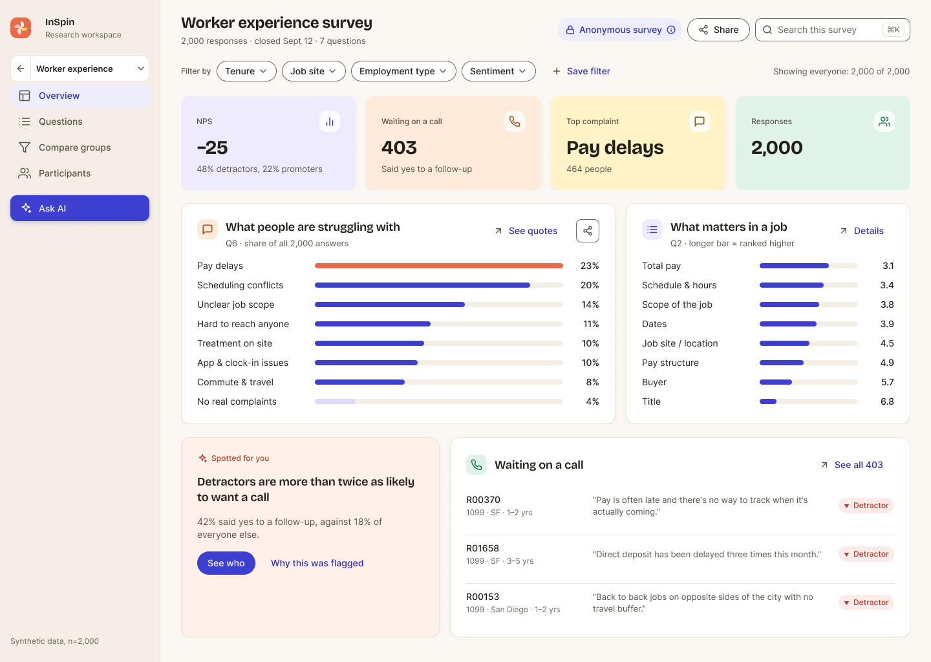Screen dimensions: 931x662
Task: Open Participants in the sidebar
Action: [80, 173]
